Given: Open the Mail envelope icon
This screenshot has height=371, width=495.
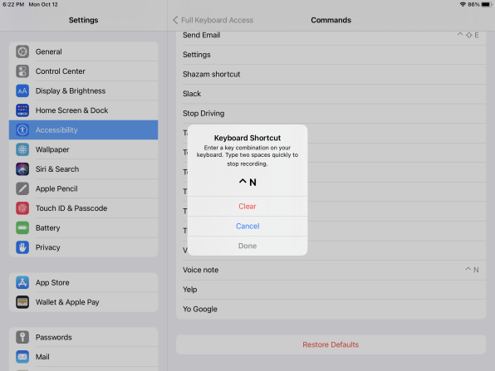Looking at the screenshot, I should pos(22,357).
